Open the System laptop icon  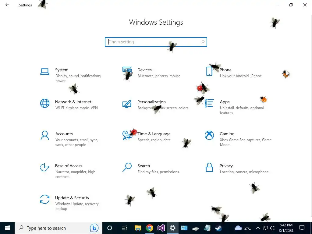click(x=45, y=72)
